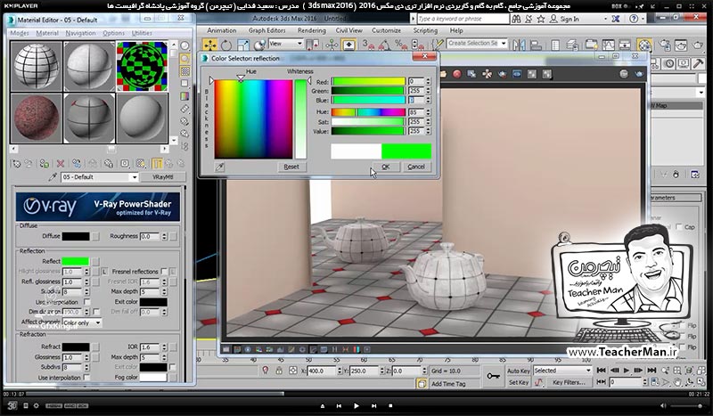Toggle the Dim distance checkbox
713x416 pixels.
coord(96,312)
